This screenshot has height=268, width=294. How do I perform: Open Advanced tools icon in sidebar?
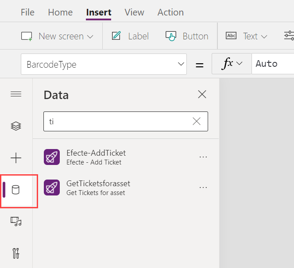[x=16, y=253]
